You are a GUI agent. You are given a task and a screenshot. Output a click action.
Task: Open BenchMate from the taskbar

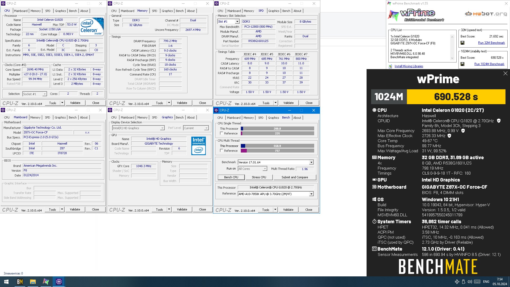pyautogui.click(x=20, y=282)
